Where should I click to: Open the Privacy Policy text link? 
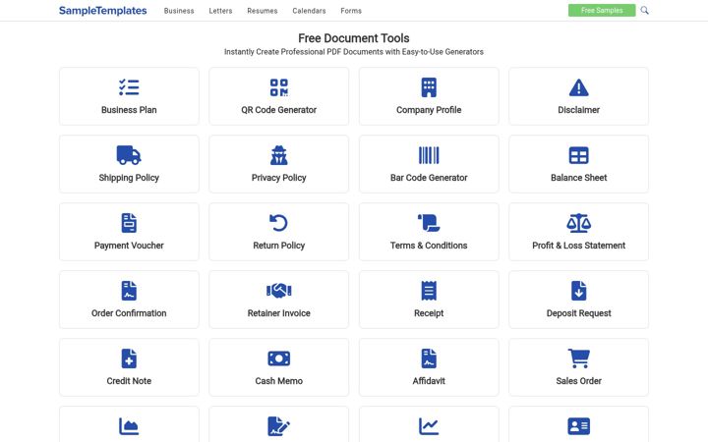pos(278,178)
